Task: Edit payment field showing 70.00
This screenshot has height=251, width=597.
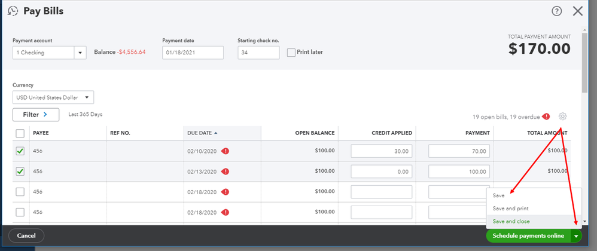Action: 459,151
